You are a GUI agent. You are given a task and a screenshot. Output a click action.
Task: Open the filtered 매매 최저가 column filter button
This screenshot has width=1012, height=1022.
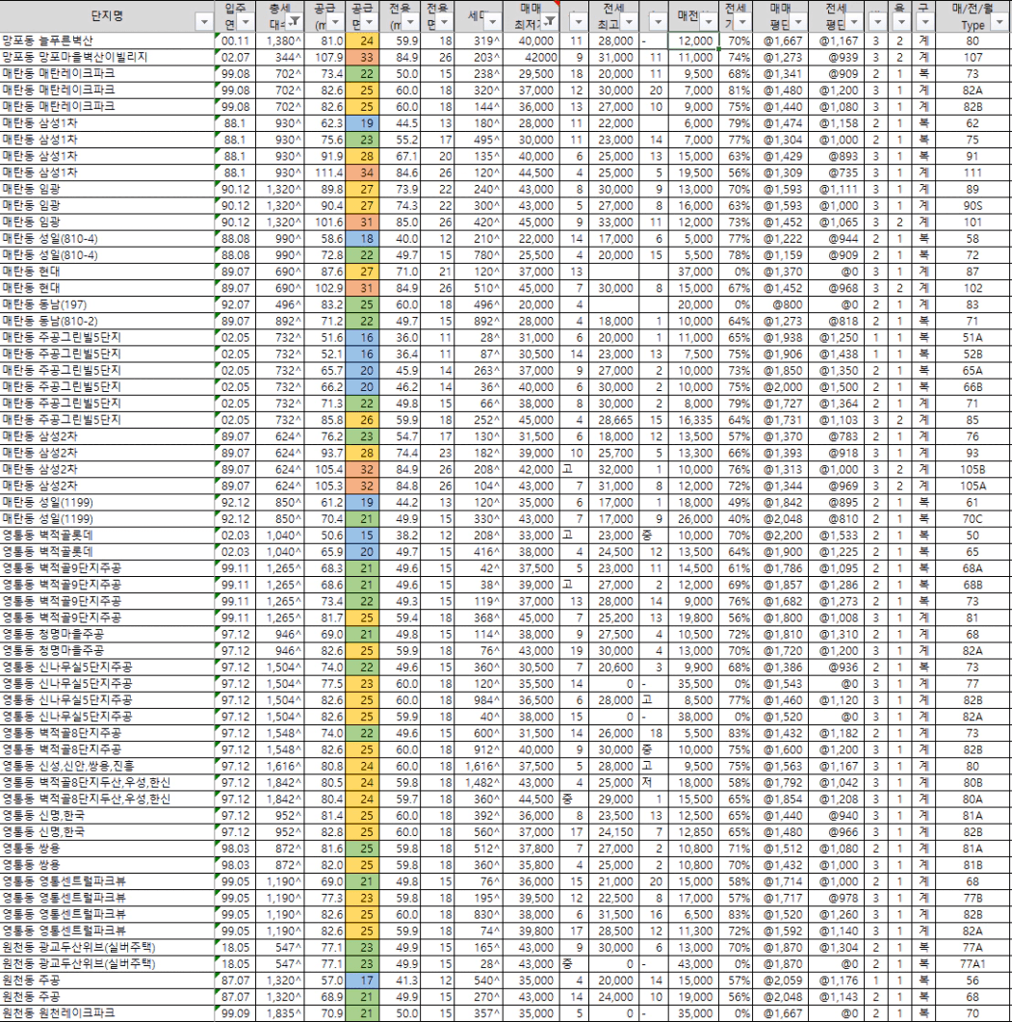click(x=551, y=22)
